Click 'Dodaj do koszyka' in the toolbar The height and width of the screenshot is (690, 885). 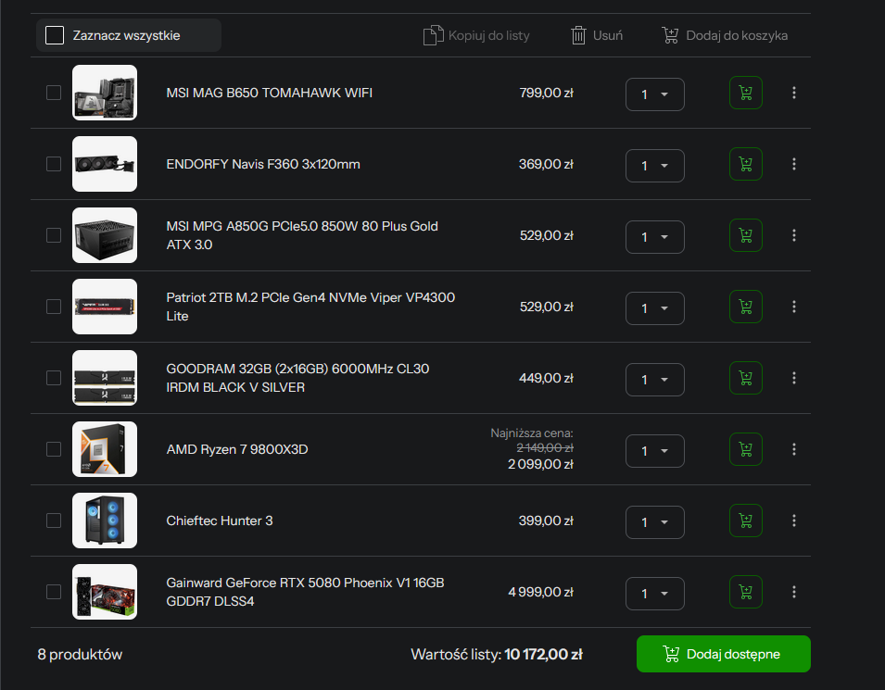(x=725, y=35)
